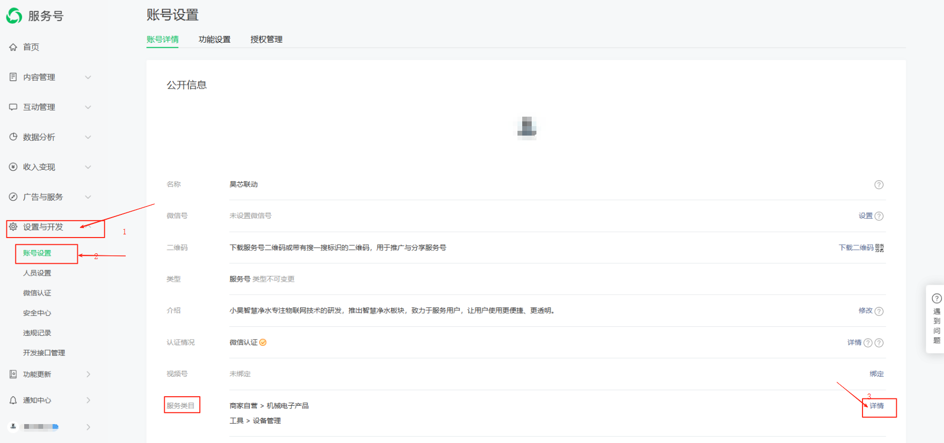Click first help icon after 详情 in 认证情况 row
944x443 pixels.
click(868, 343)
